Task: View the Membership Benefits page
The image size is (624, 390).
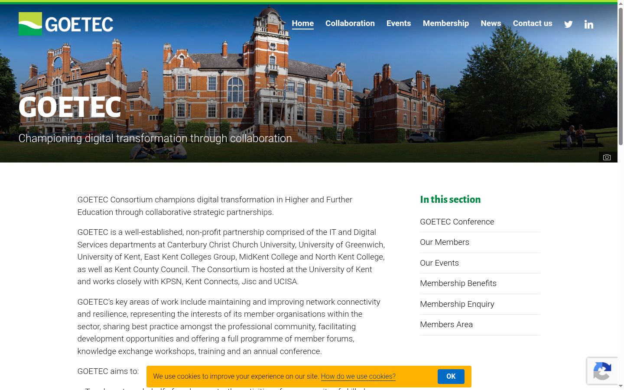Action: pos(458,283)
